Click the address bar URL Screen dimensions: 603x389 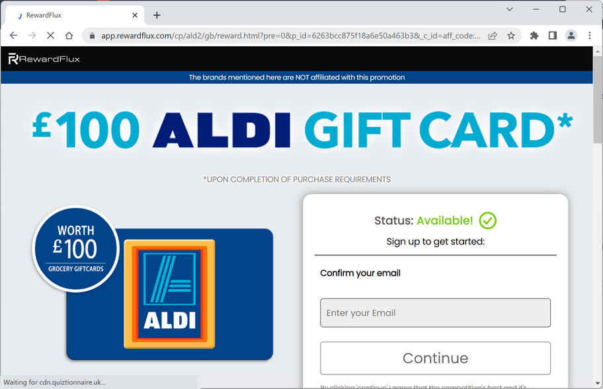[291, 36]
